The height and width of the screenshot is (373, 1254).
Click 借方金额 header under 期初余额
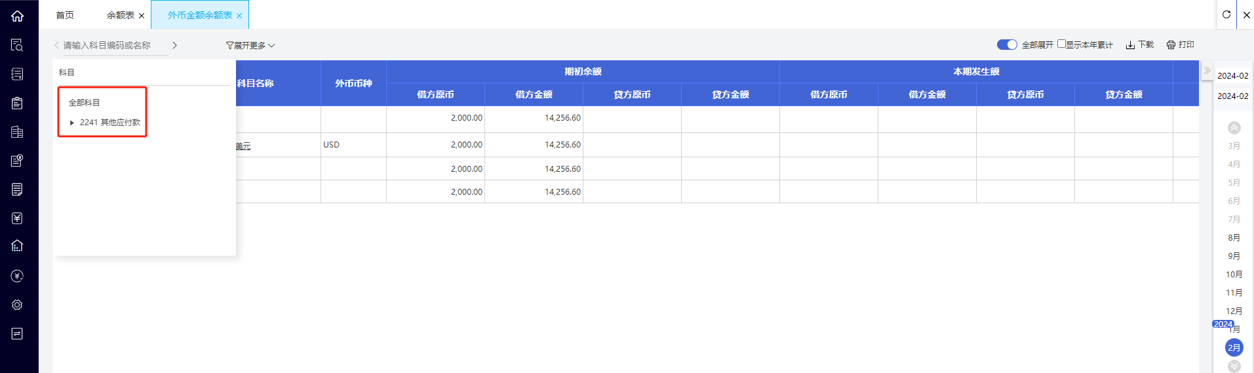pos(534,94)
